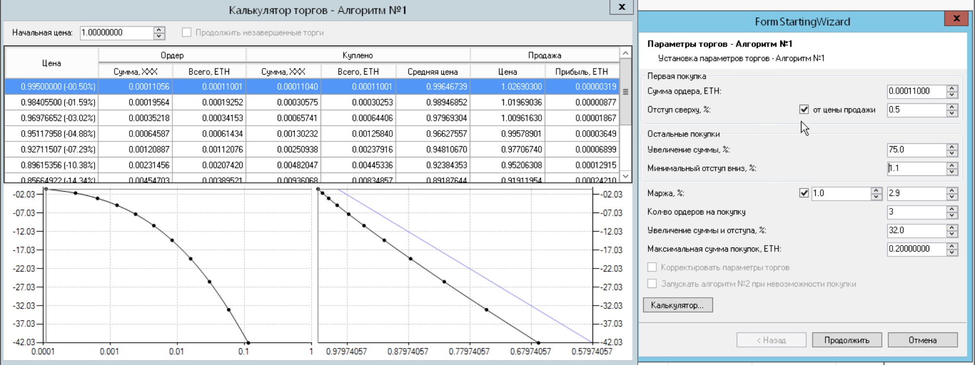
Task: Decrease Сумма ордера, ETH spinner down
Action: click(x=952, y=95)
